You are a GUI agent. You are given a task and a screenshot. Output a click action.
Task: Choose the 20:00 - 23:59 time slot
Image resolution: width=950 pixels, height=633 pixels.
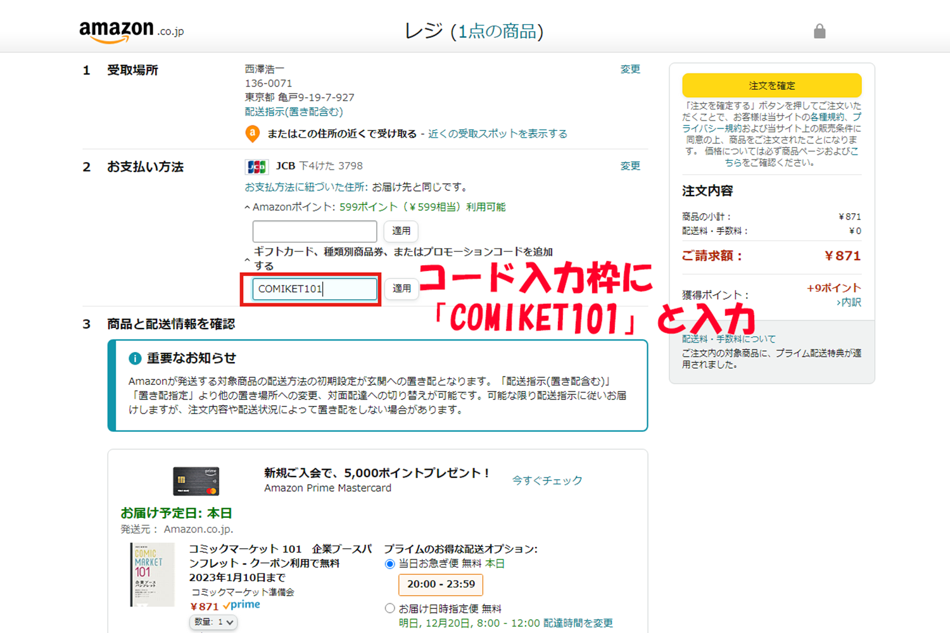coord(441,584)
